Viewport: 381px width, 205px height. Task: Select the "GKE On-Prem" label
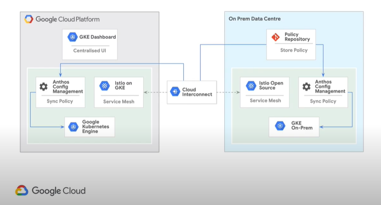[x=302, y=125]
